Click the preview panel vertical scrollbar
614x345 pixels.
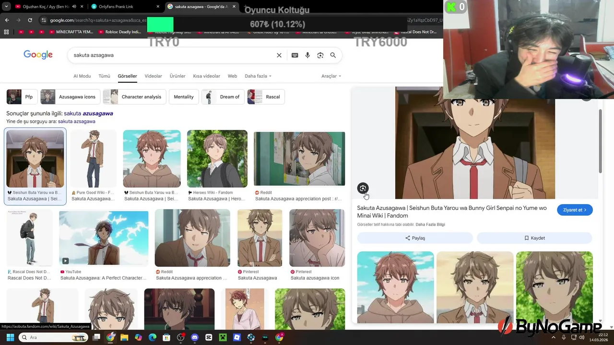(600, 141)
